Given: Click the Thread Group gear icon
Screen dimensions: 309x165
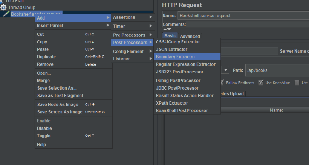Looking at the screenshot, I should click(3, 7).
